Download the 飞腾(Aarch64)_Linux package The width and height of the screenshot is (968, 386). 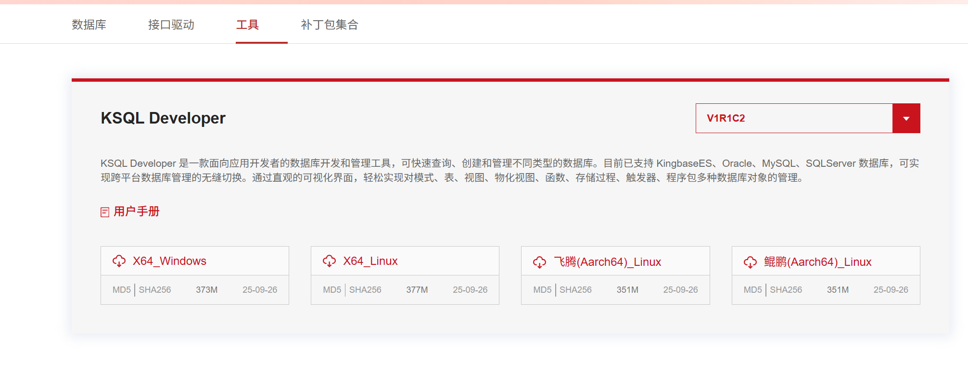[607, 262]
